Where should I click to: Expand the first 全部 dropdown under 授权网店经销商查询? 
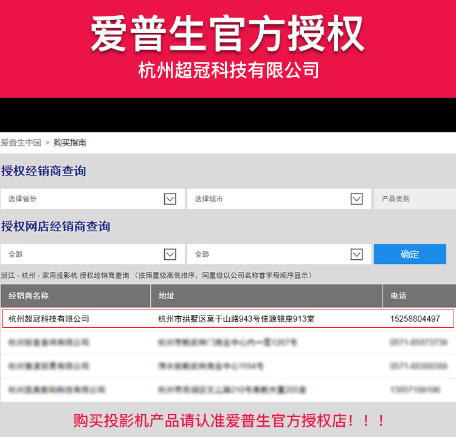92,254
